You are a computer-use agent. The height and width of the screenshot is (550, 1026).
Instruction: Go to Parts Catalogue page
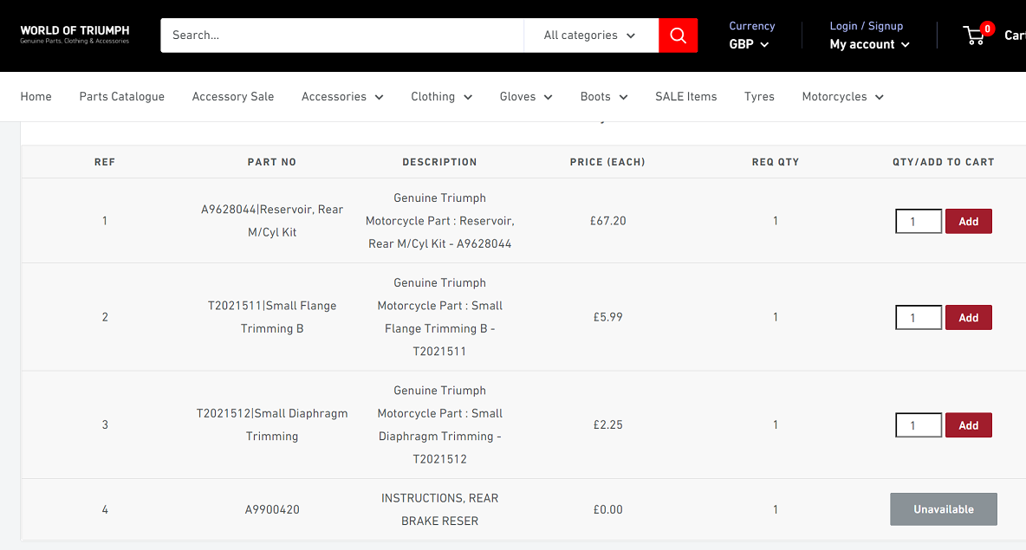(121, 97)
